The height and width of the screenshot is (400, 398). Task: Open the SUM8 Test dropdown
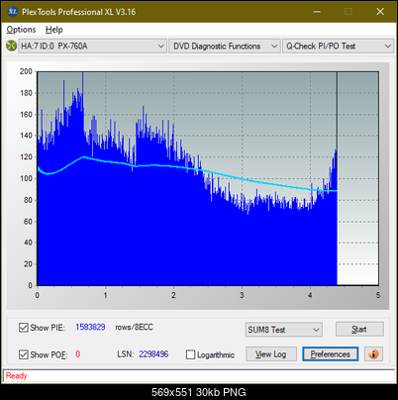[284, 330]
